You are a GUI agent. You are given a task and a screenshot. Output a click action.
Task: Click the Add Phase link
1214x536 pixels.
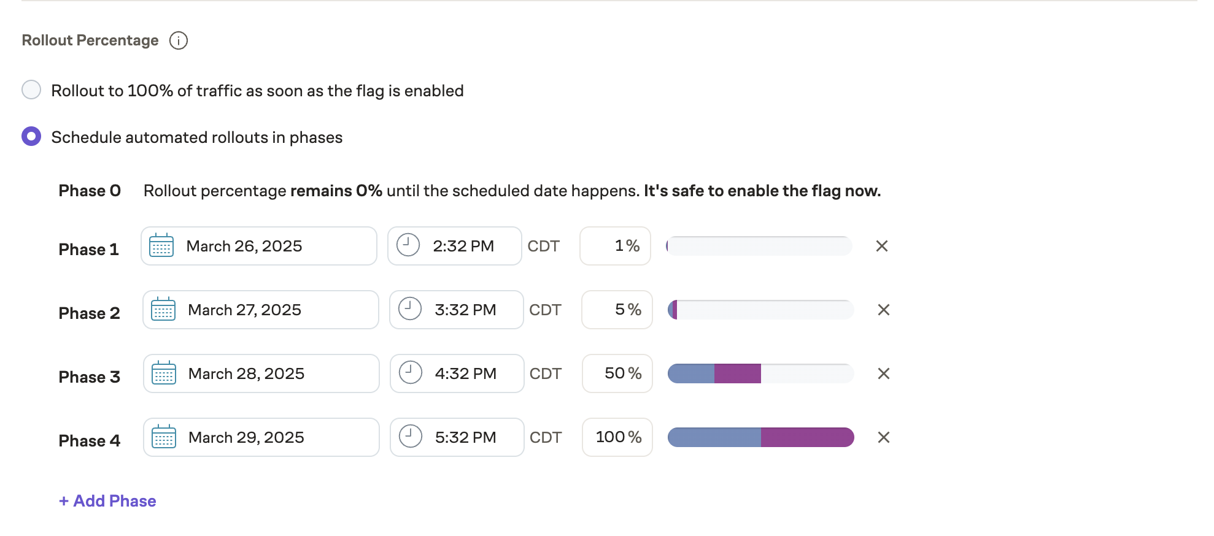click(x=107, y=501)
